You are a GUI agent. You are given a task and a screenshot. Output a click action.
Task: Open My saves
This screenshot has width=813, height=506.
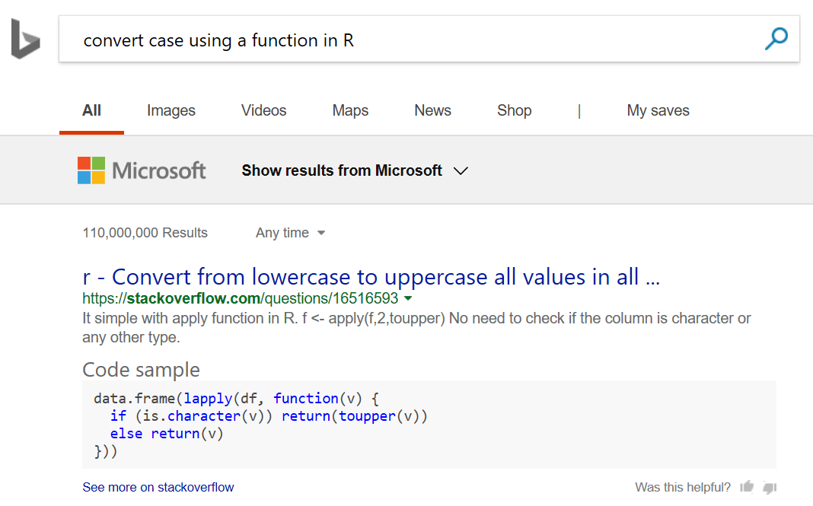click(x=658, y=111)
